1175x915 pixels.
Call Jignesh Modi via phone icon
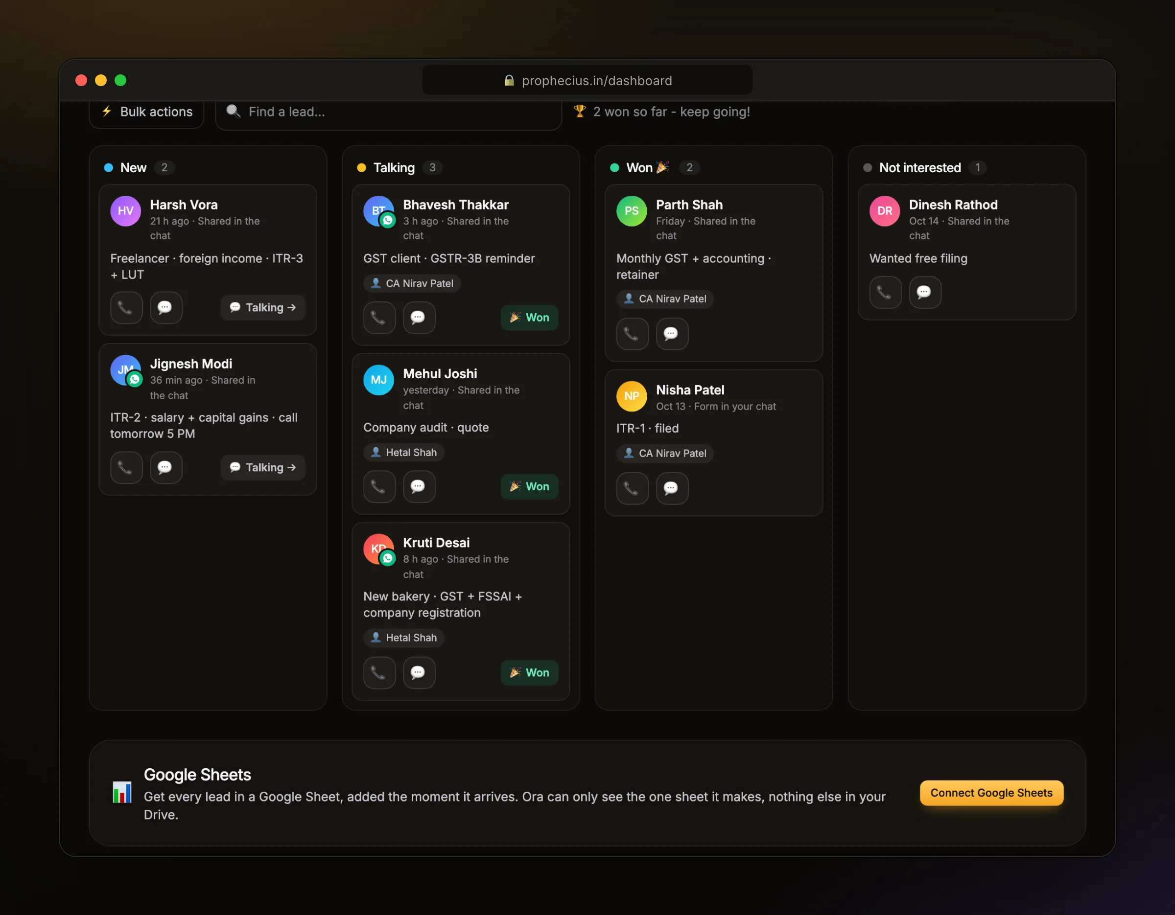tap(126, 467)
